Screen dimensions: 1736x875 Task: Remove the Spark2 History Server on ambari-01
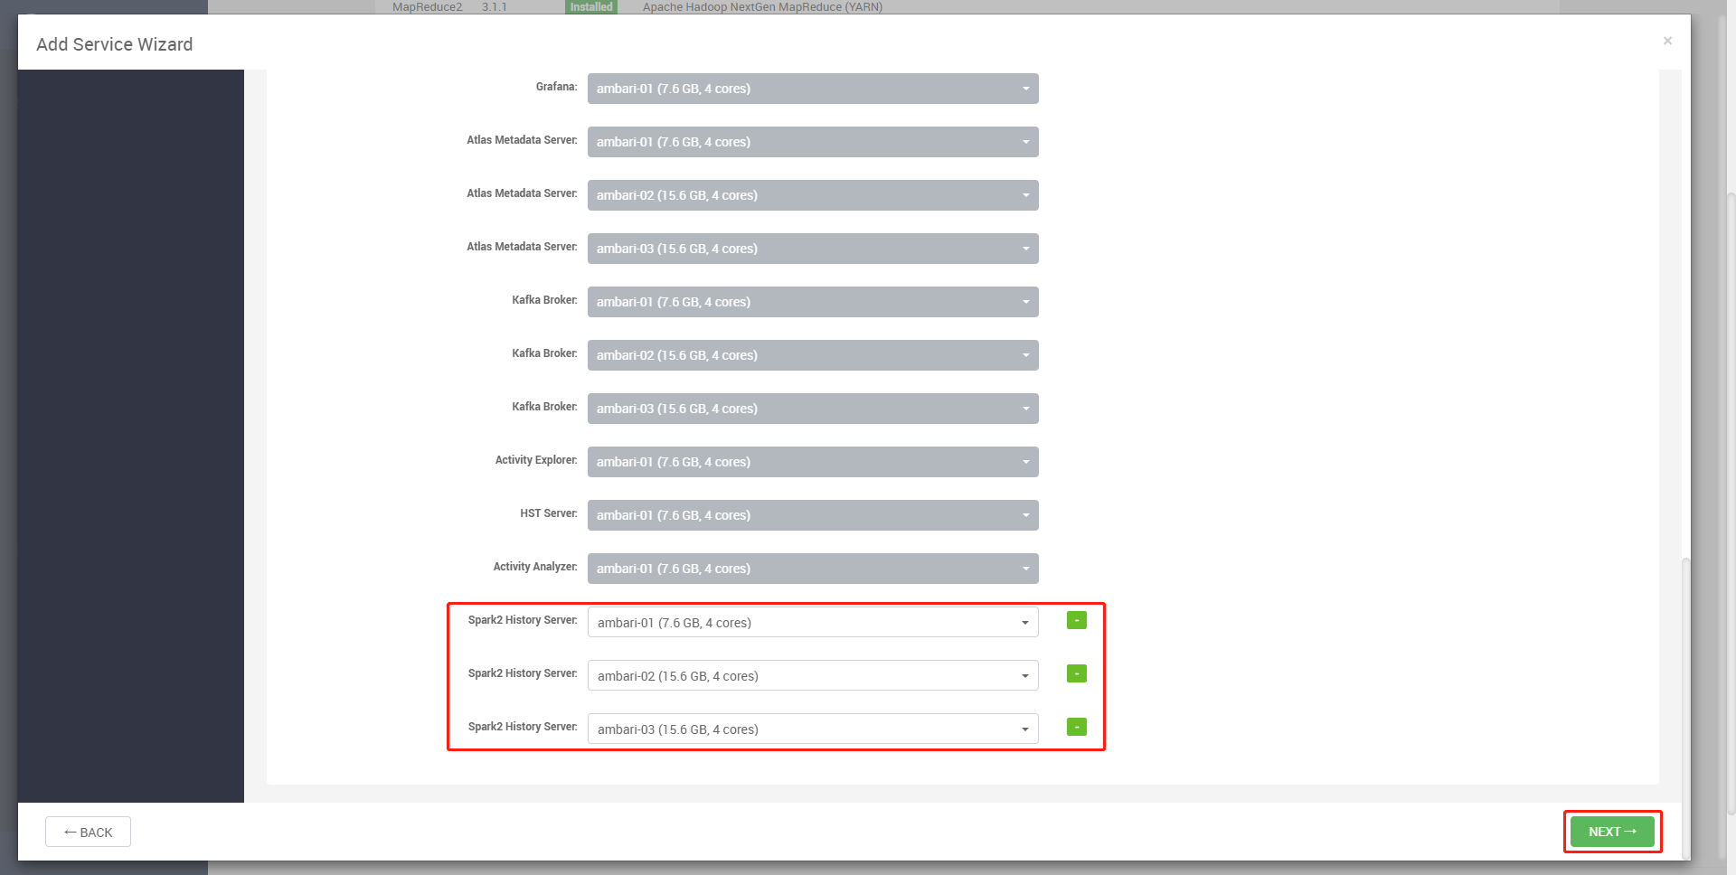(x=1076, y=620)
